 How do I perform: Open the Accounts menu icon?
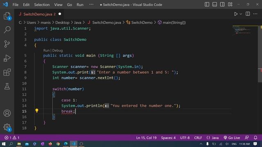point(7,113)
